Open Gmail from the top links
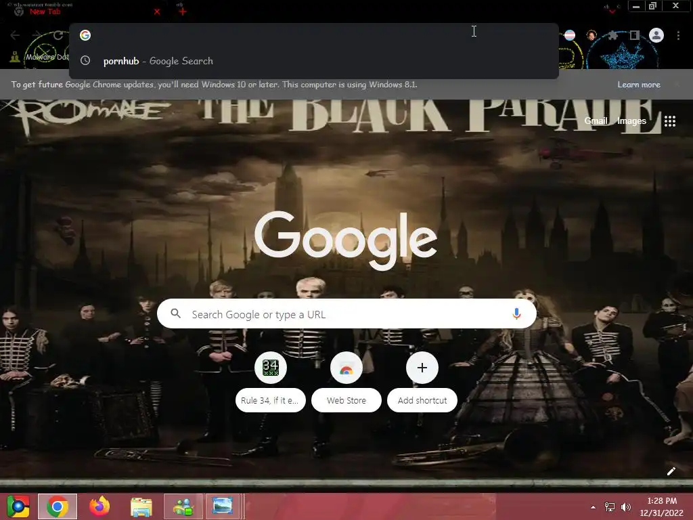This screenshot has width=693, height=520. (596, 121)
